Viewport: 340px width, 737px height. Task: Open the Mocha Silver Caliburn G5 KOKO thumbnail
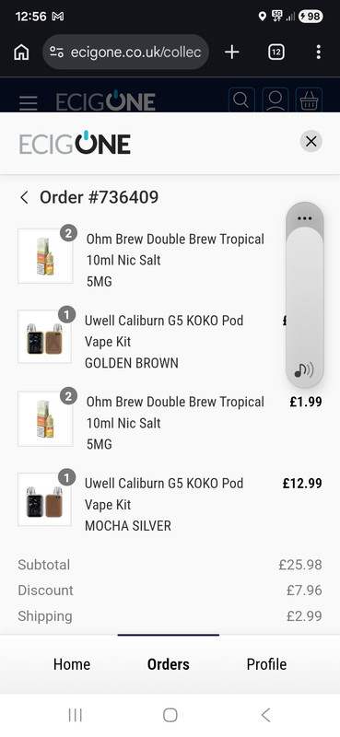[x=44, y=499]
